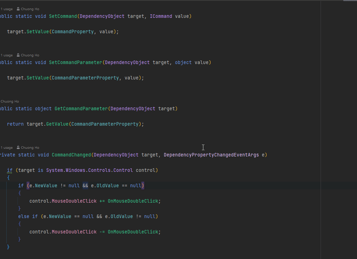Click the author icon above SetCommandParameter method

18,55
